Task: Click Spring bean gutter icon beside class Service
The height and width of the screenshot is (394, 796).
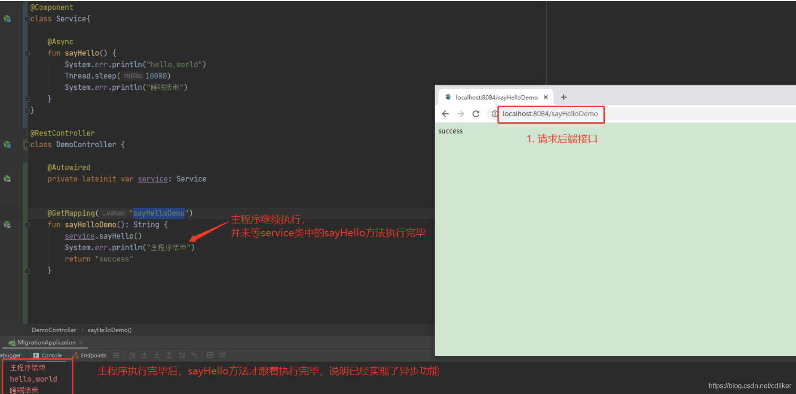Action: (x=7, y=19)
